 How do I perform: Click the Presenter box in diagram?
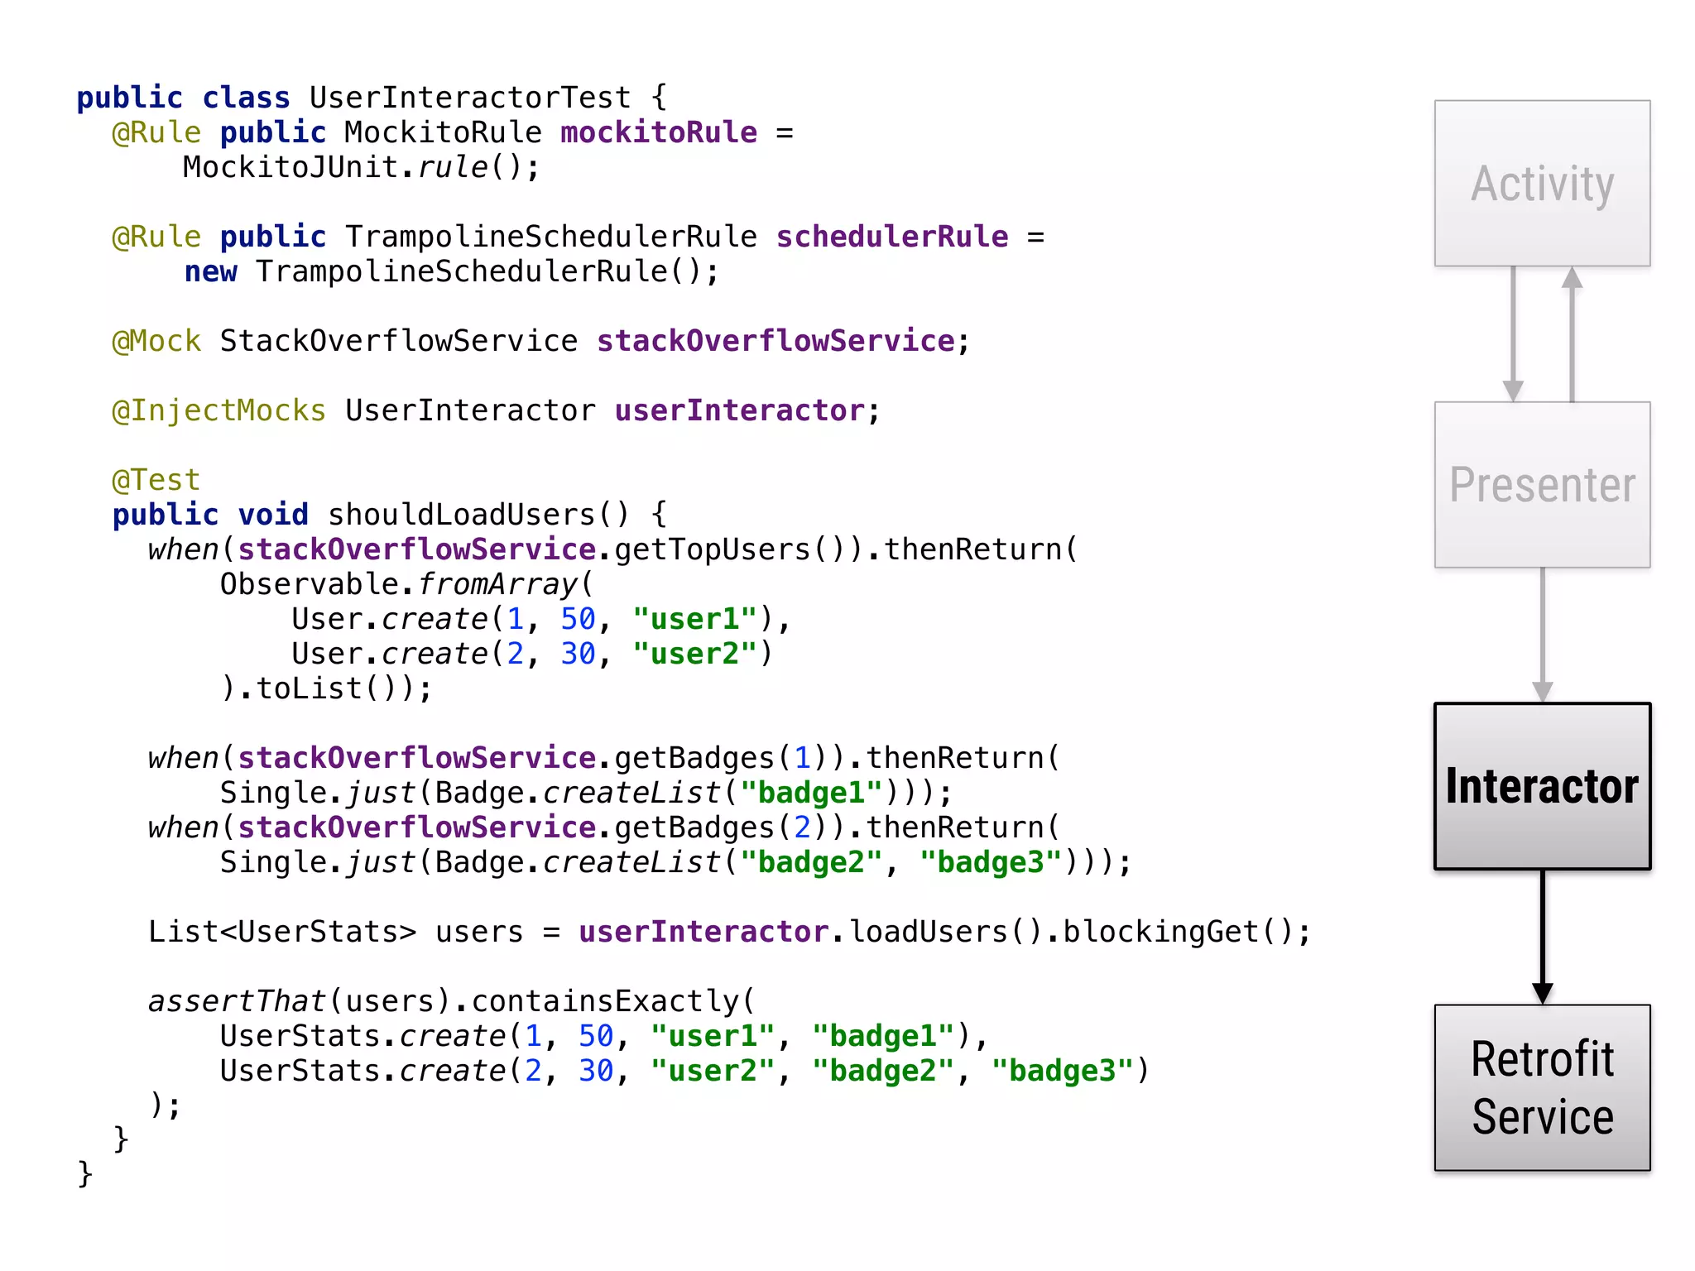(x=1542, y=484)
